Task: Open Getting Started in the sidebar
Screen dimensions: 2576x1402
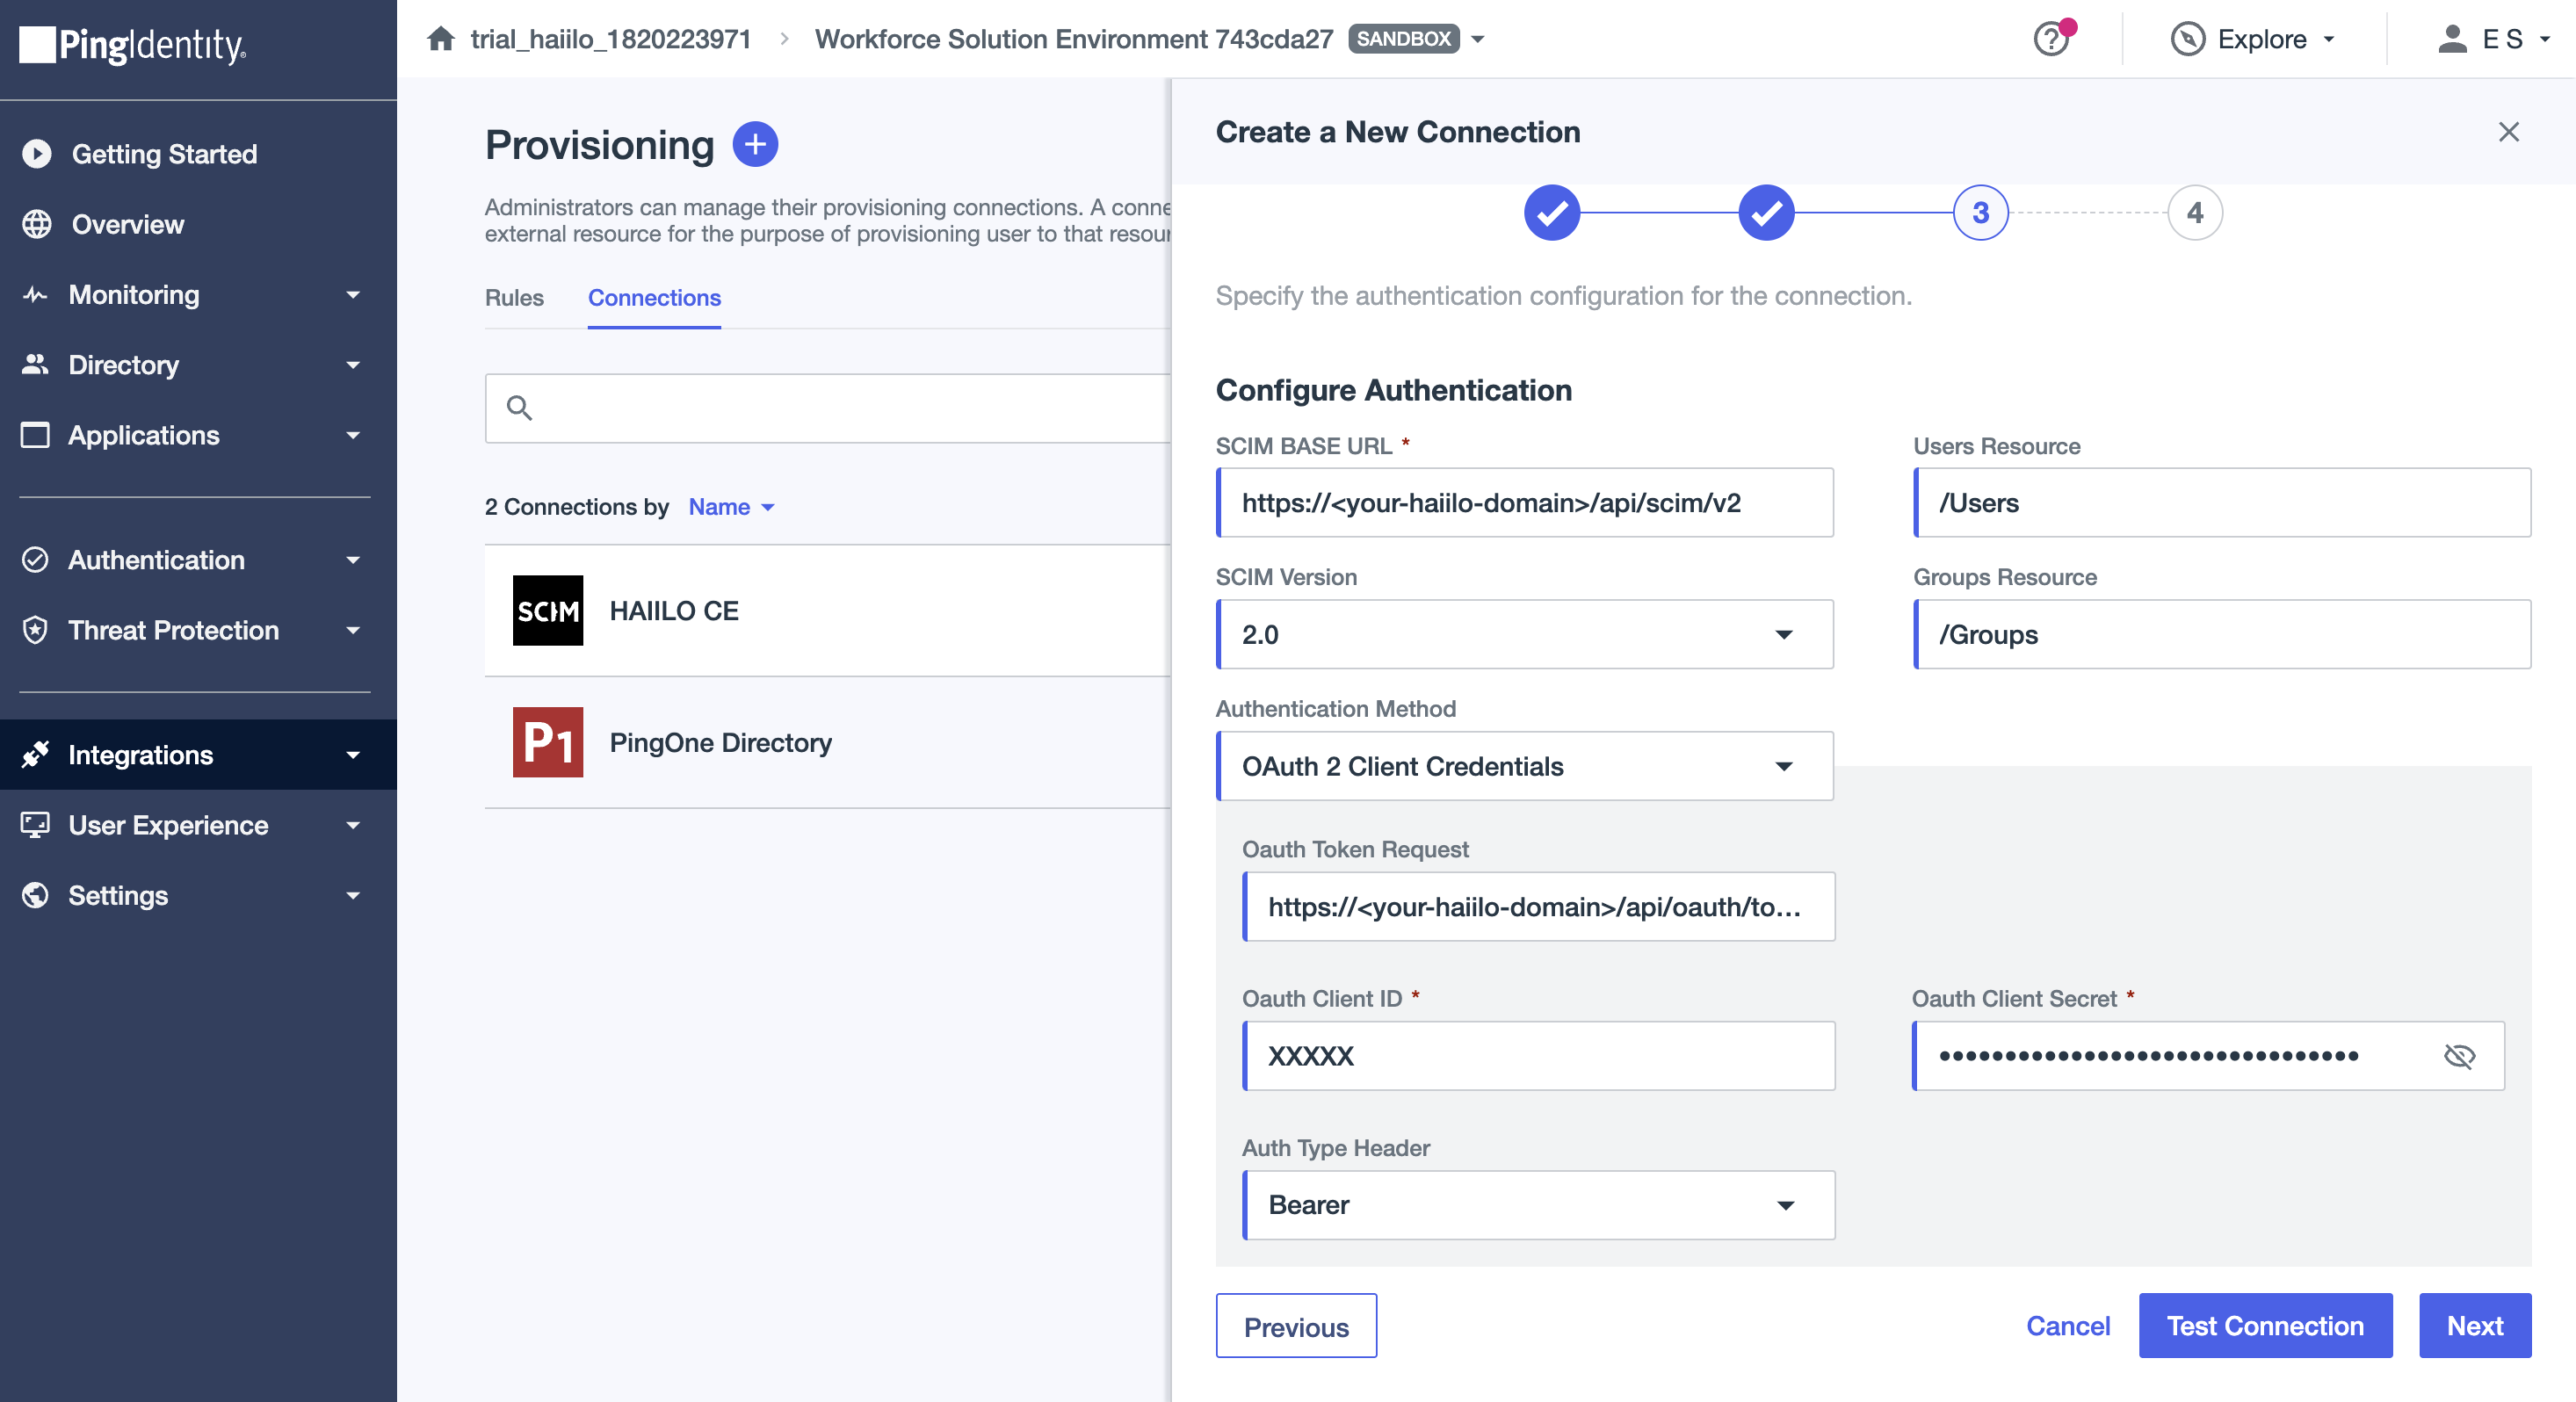Action: [198, 154]
